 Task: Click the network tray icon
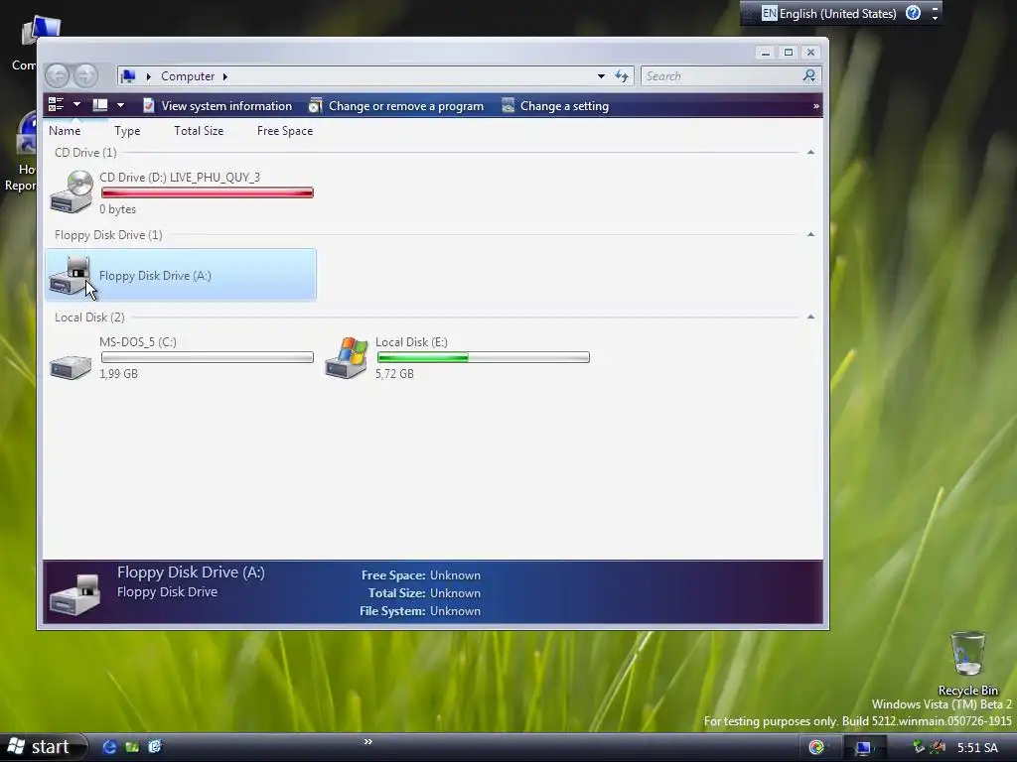(919, 747)
